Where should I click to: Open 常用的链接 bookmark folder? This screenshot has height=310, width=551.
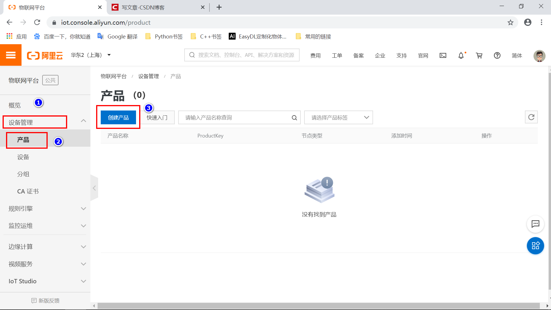pos(313,36)
